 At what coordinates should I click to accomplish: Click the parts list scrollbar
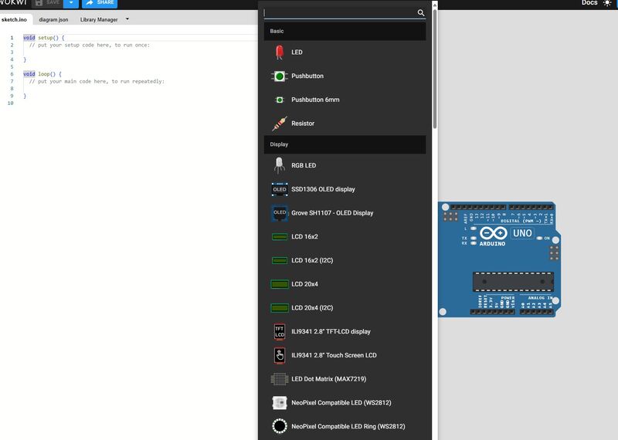[435, 69]
